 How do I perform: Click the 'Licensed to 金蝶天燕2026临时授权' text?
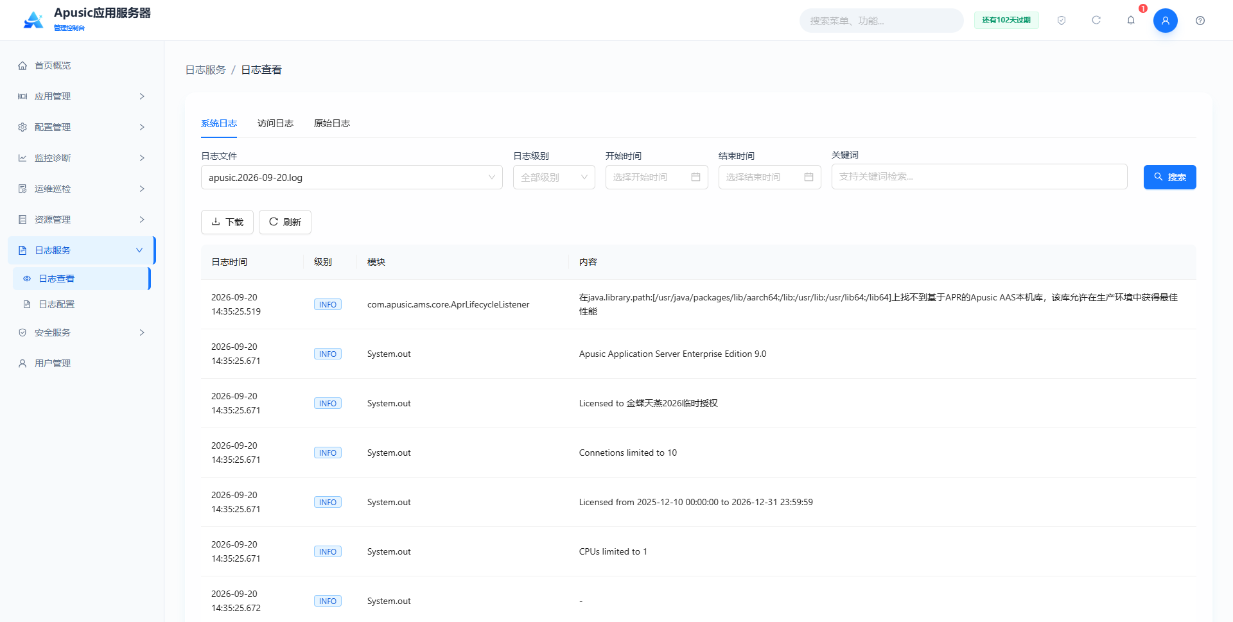[x=649, y=403]
